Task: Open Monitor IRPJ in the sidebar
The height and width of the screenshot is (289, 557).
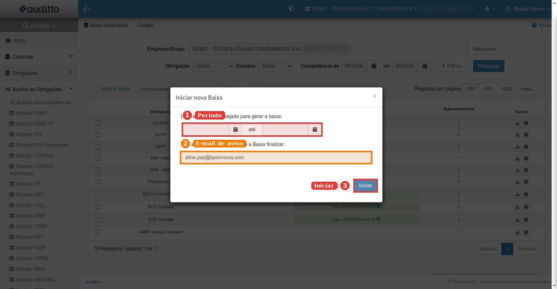Action: pos(27,195)
